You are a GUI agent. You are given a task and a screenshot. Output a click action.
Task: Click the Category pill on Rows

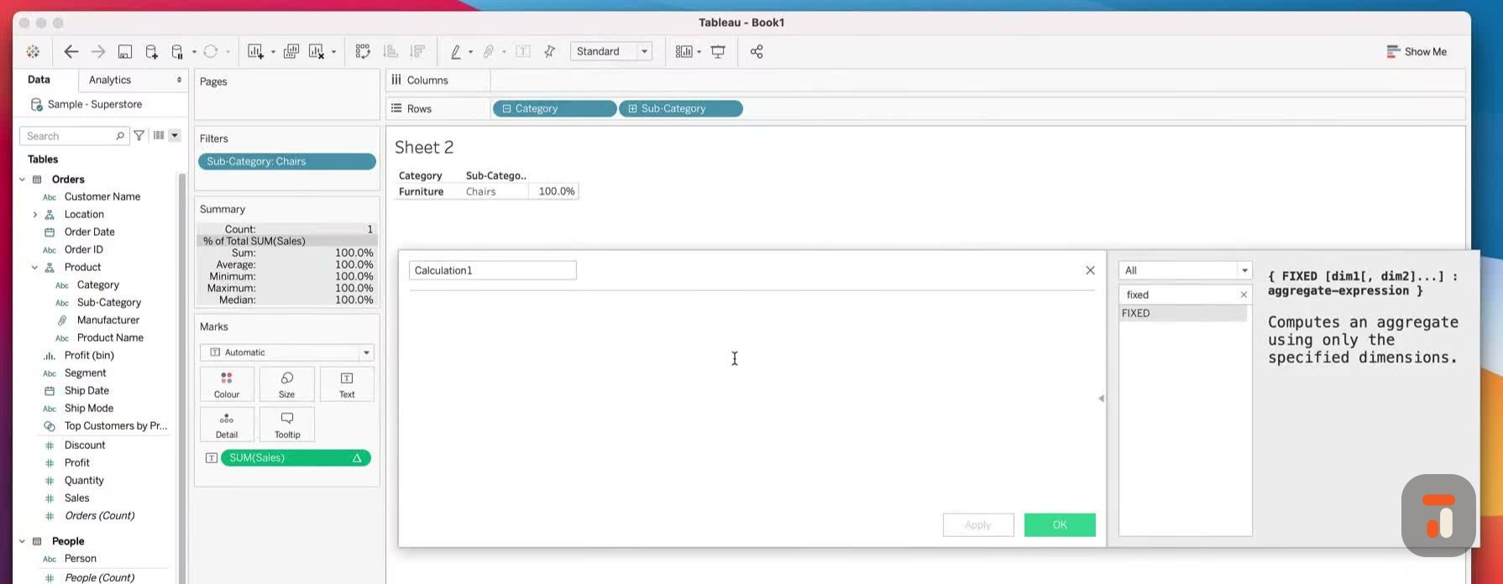554,109
